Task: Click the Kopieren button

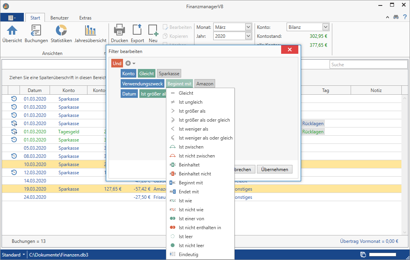Action: coord(175,36)
